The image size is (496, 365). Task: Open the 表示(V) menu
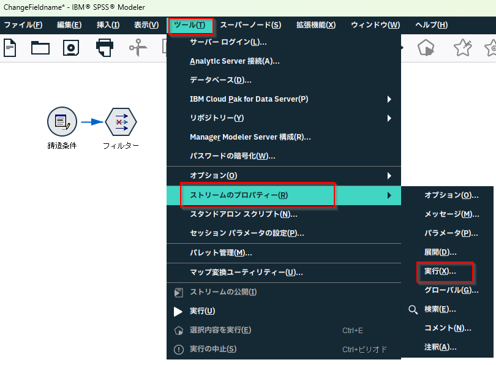point(146,25)
